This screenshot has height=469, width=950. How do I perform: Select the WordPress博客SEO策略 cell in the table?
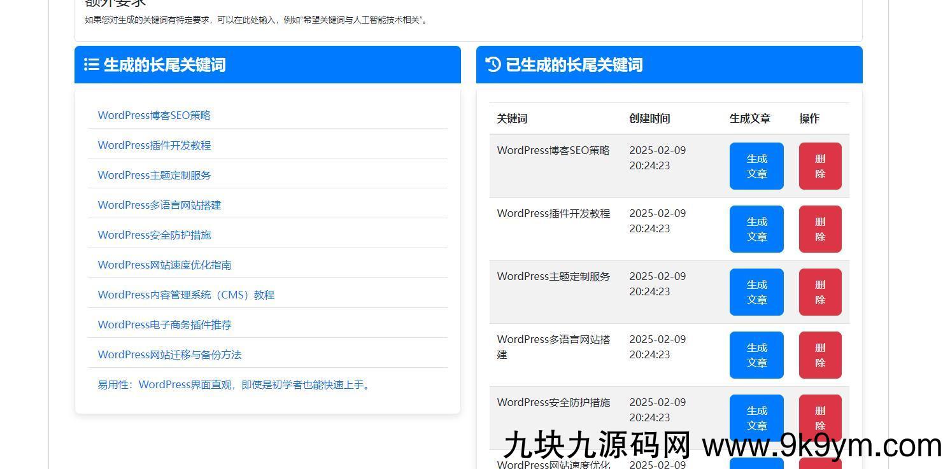coord(553,150)
